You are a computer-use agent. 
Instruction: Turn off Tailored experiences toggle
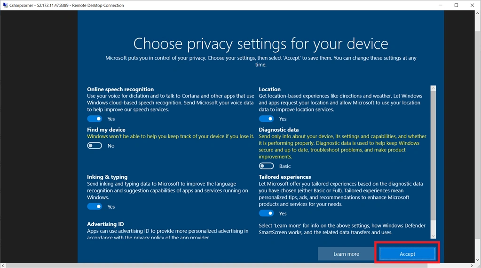click(266, 213)
